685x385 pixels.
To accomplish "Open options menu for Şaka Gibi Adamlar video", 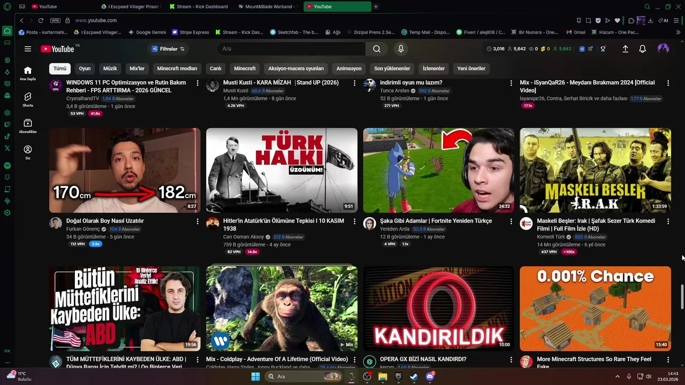I will point(511,221).
